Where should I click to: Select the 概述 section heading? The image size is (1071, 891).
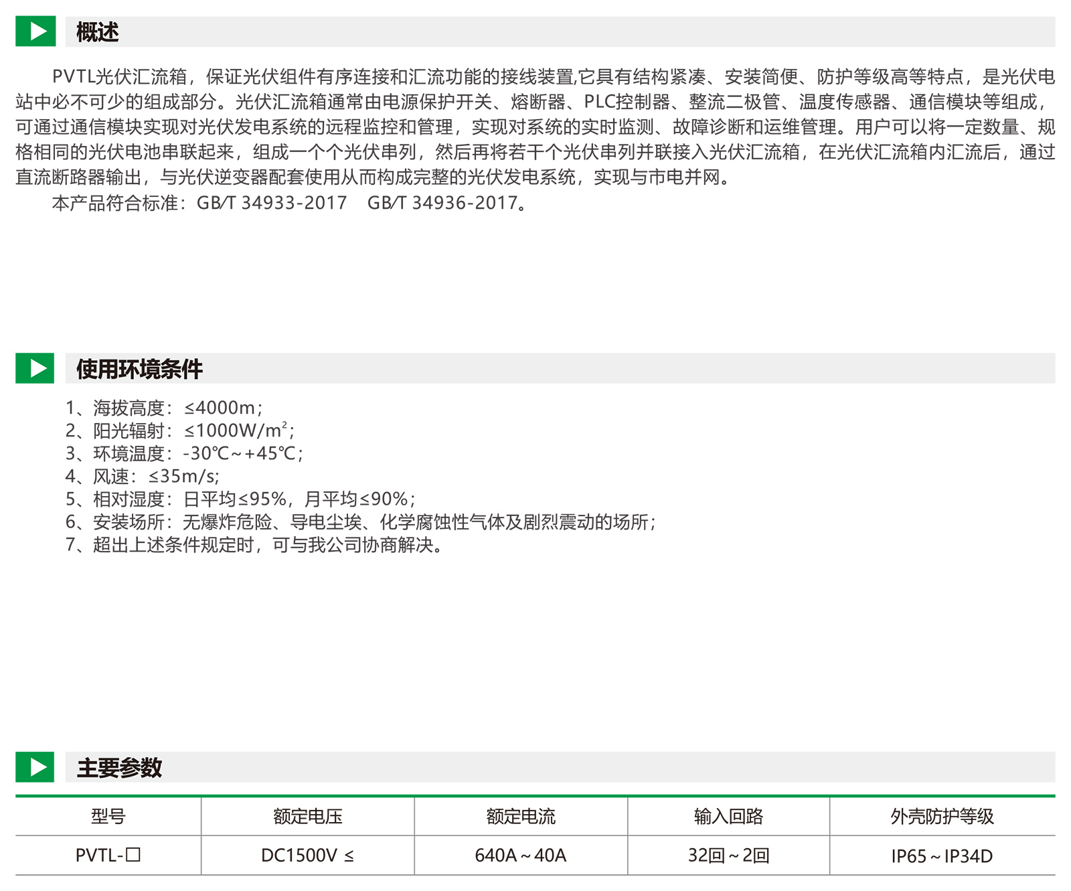point(97,32)
